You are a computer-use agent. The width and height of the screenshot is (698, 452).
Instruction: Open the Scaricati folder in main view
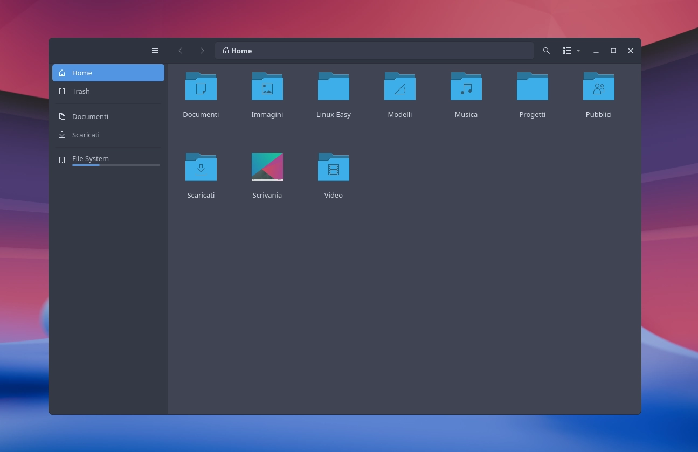pos(201,167)
